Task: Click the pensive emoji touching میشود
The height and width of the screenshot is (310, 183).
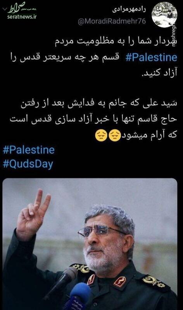Action: [x=115, y=135]
